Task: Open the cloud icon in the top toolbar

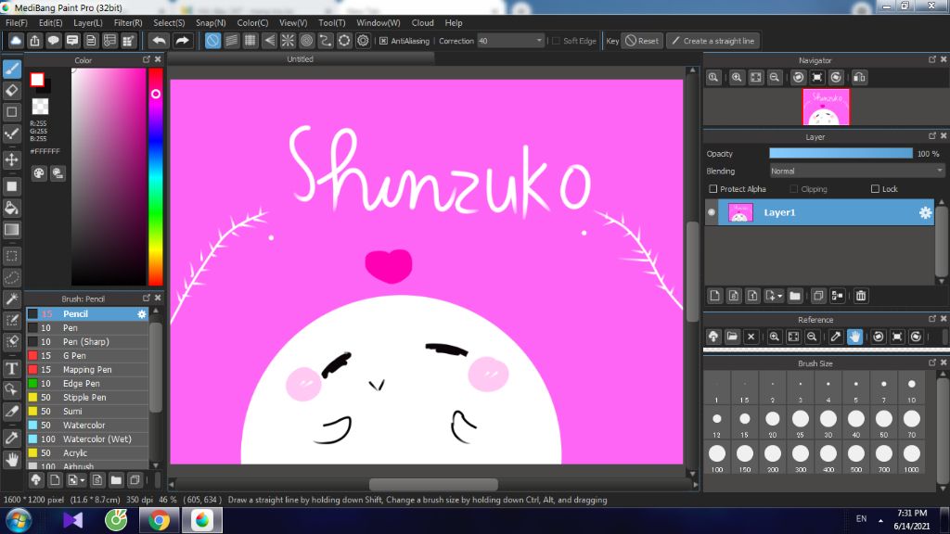Action: 16,41
